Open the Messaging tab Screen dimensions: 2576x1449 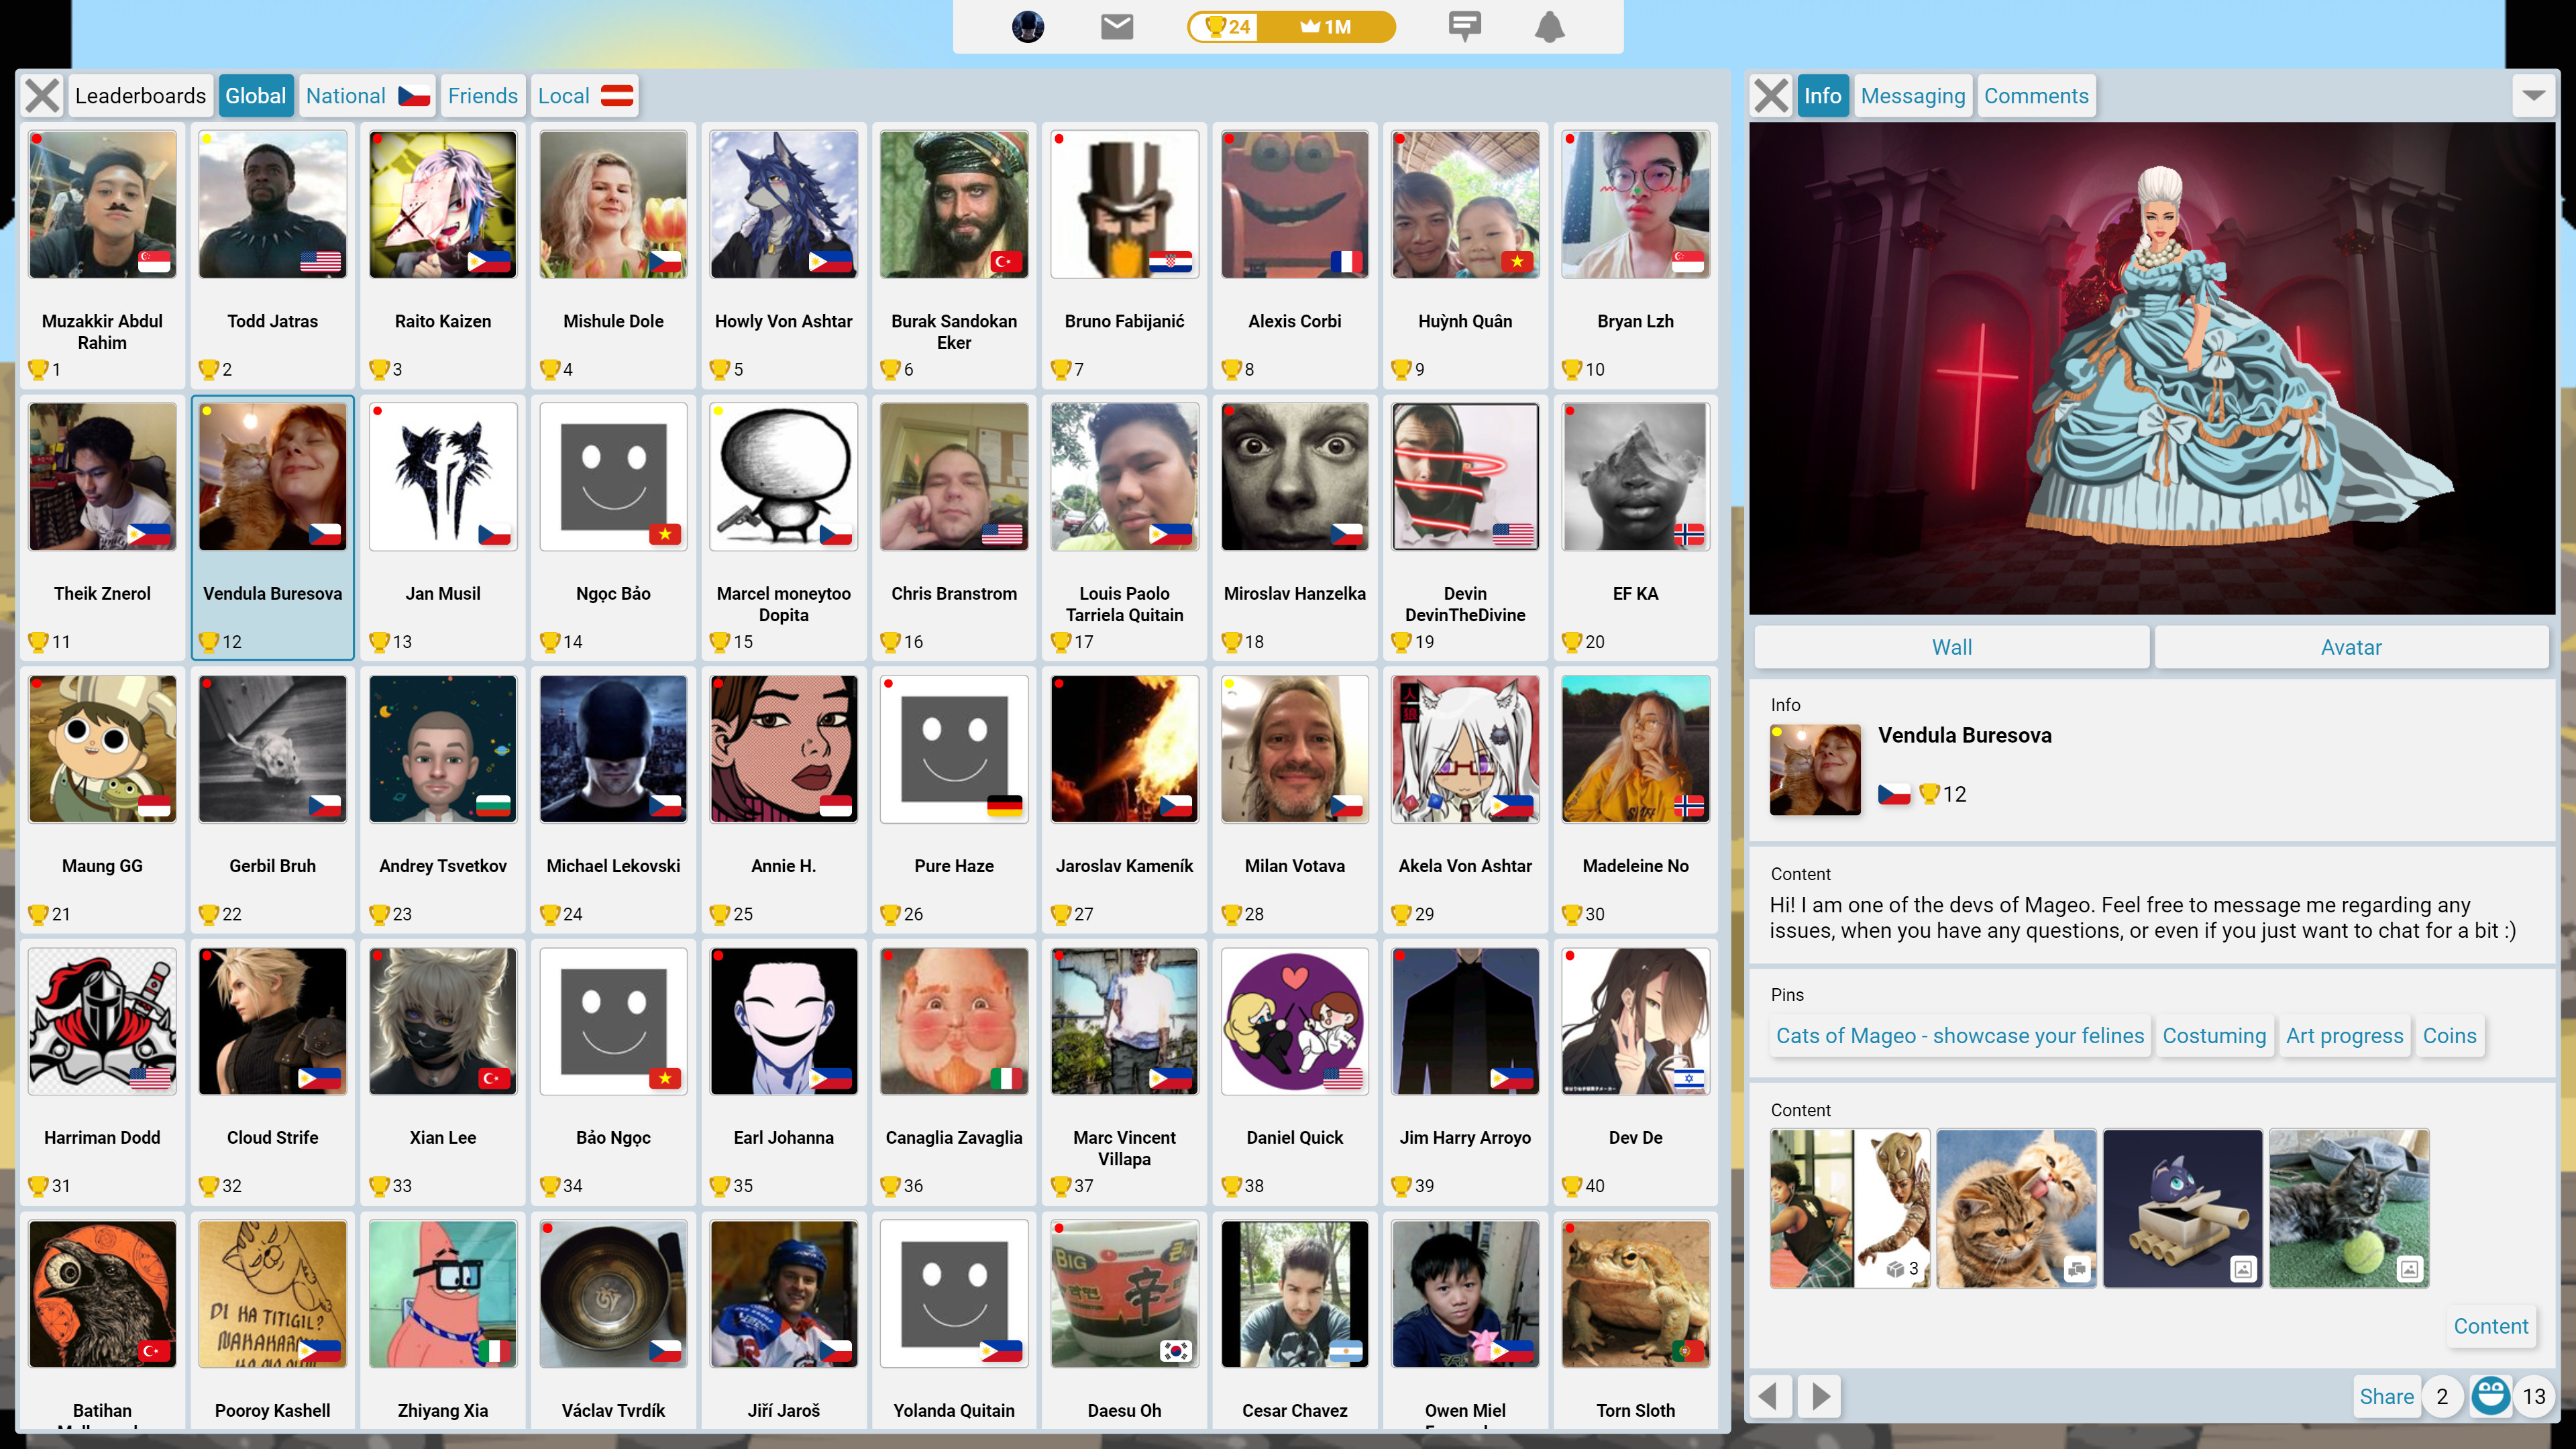pyautogui.click(x=1912, y=95)
